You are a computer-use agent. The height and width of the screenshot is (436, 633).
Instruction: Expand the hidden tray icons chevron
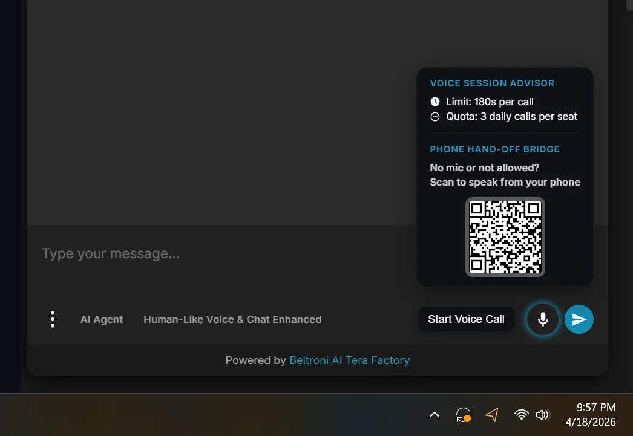[434, 415]
